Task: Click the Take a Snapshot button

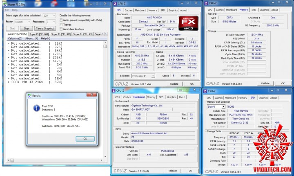Action: (45, 28)
